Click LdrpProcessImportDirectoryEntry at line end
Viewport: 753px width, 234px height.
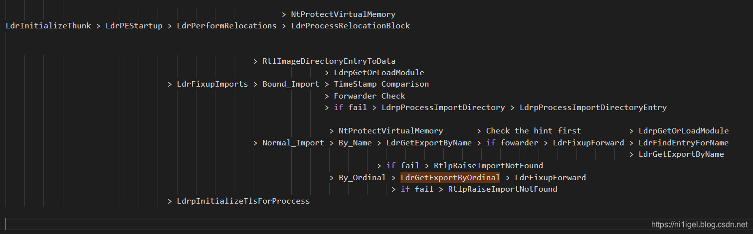(593, 108)
